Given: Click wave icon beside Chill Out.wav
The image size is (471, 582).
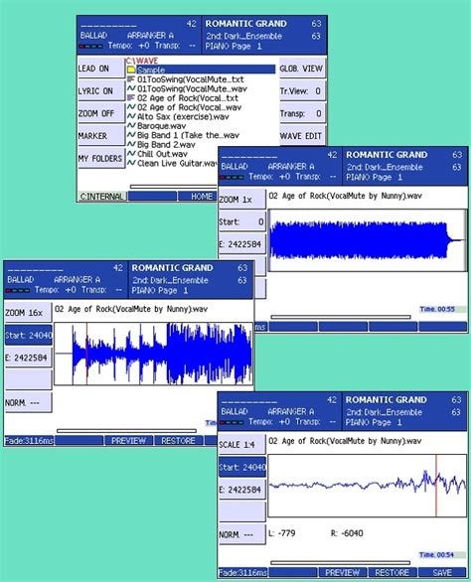Looking at the screenshot, I should click(131, 153).
